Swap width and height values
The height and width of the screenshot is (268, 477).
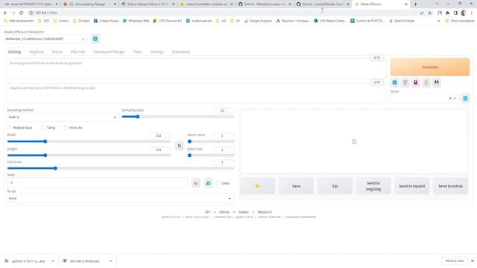179,146
